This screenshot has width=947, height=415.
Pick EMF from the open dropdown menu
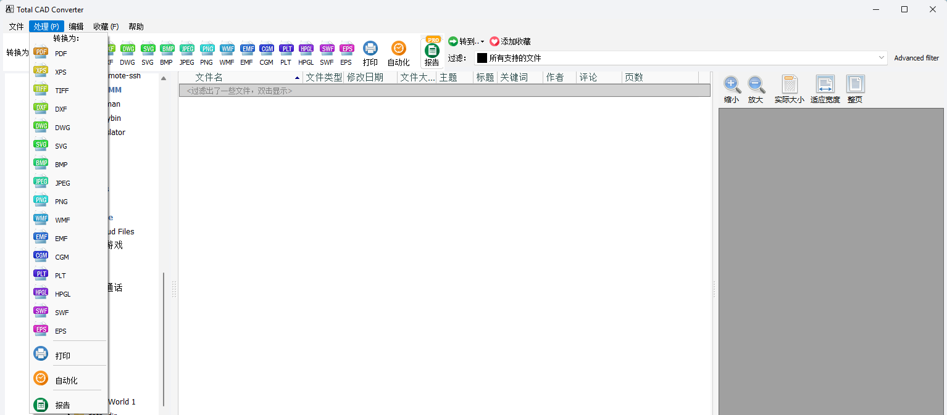pos(69,239)
